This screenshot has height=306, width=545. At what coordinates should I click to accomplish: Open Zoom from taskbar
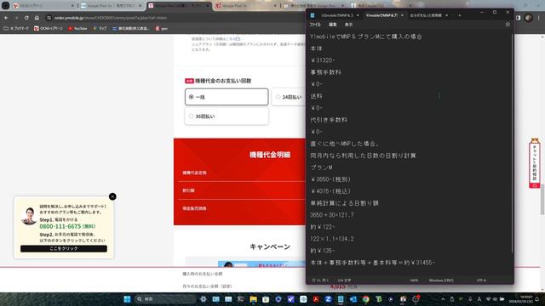[328, 299]
